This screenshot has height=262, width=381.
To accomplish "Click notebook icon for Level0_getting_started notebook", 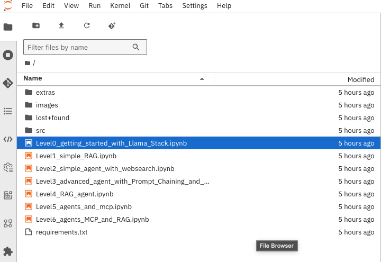I will point(29,143).
